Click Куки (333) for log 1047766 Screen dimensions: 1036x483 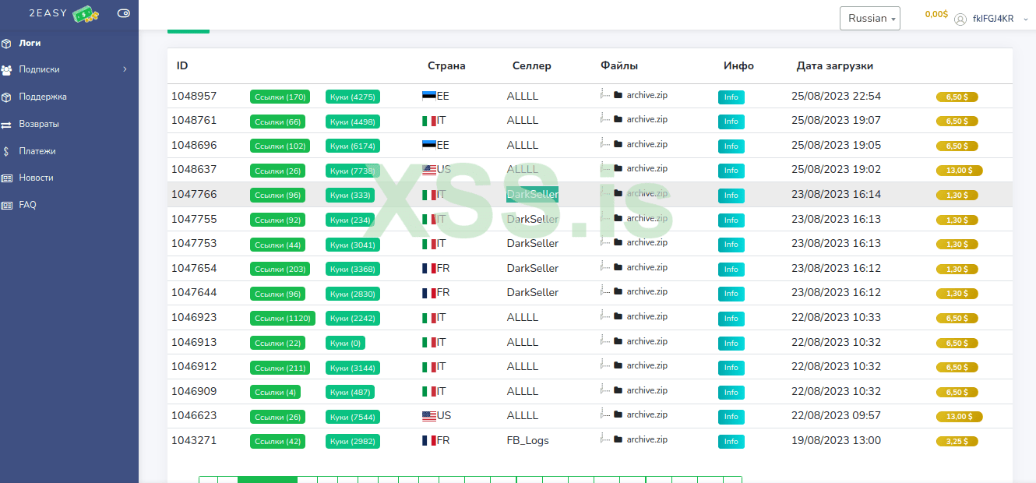pos(350,195)
